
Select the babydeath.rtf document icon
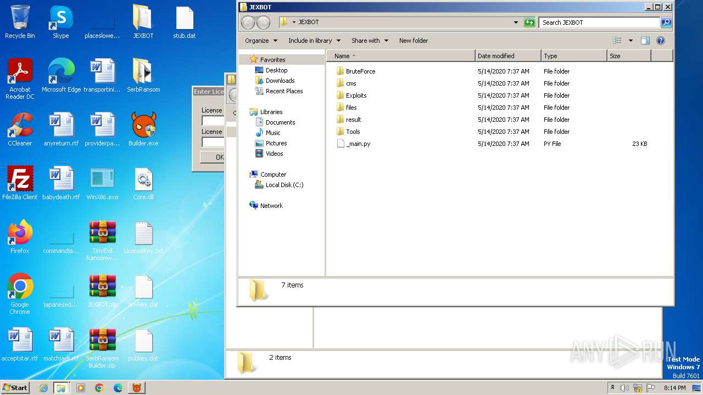(x=61, y=183)
